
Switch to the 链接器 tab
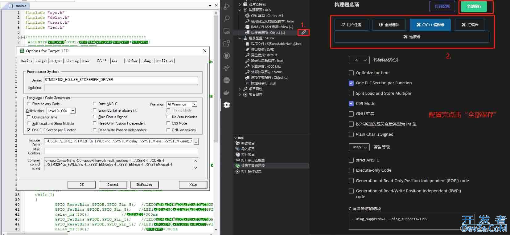(x=412, y=37)
